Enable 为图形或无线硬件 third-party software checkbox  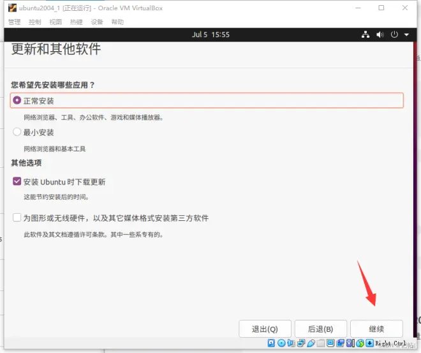(x=17, y=217)
